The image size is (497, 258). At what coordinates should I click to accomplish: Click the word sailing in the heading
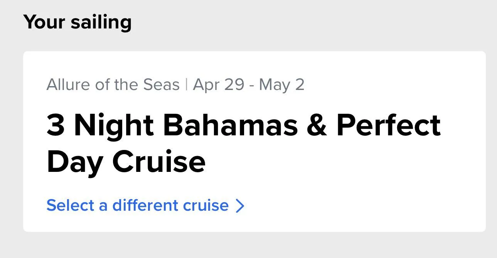pyautogui.click(x=101, y=22)
